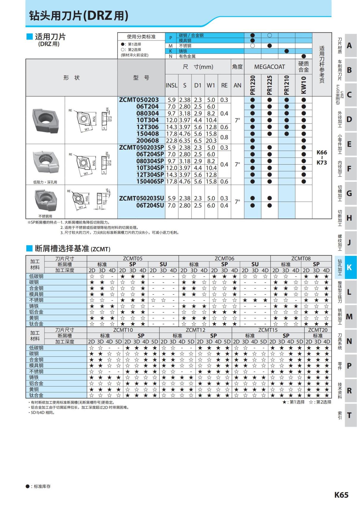Select model 10T304 in the standard group
This screenshot has width=357, height=505.
click(148, 120)
